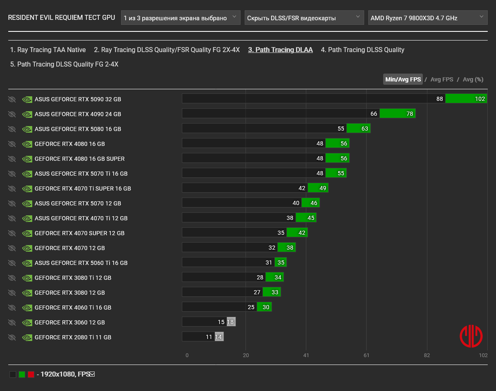Click NVIDIA icon beside GeForce RTX 3060 12 GB
Viewport: 496px width, 391px height.
(x=27, y=322)
